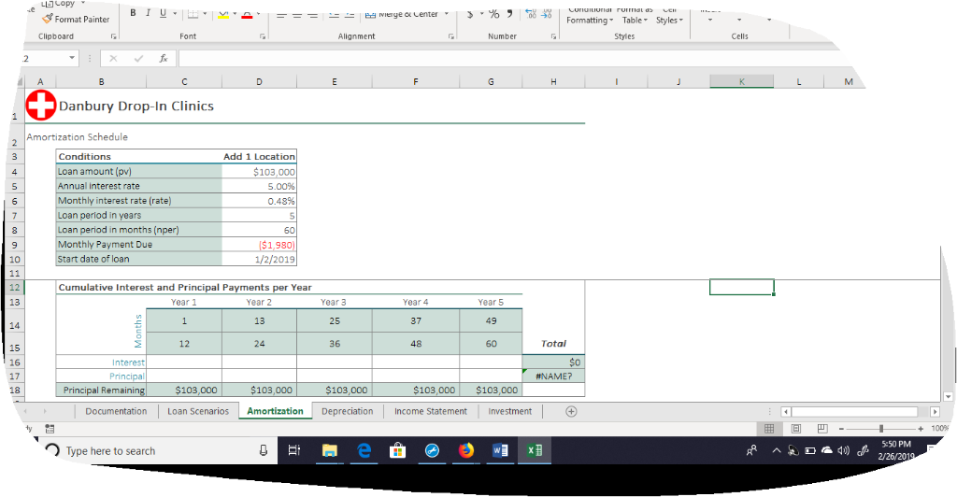Toggle Italic formatting
This screenshot has height=497, width=957.
coord(148,13)
